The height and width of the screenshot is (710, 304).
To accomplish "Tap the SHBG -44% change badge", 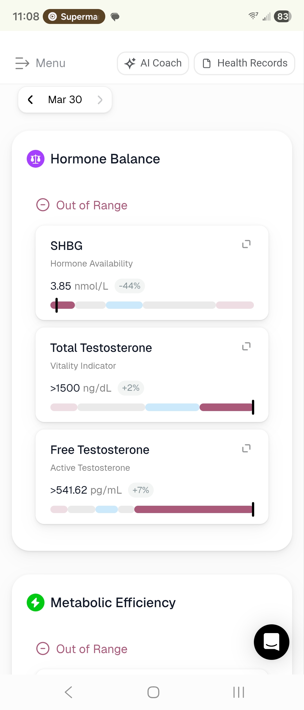I will (x=129, y=286).
